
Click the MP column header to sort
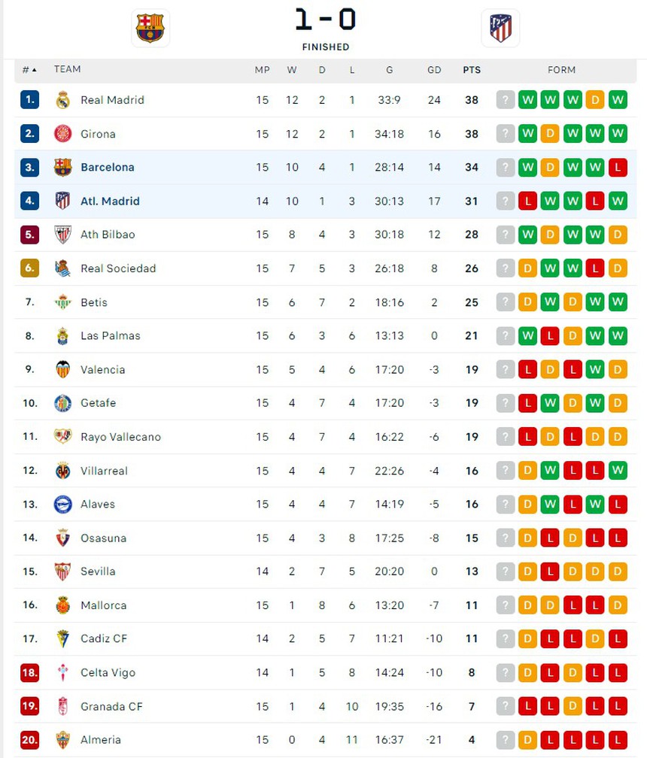pos(262,69)
